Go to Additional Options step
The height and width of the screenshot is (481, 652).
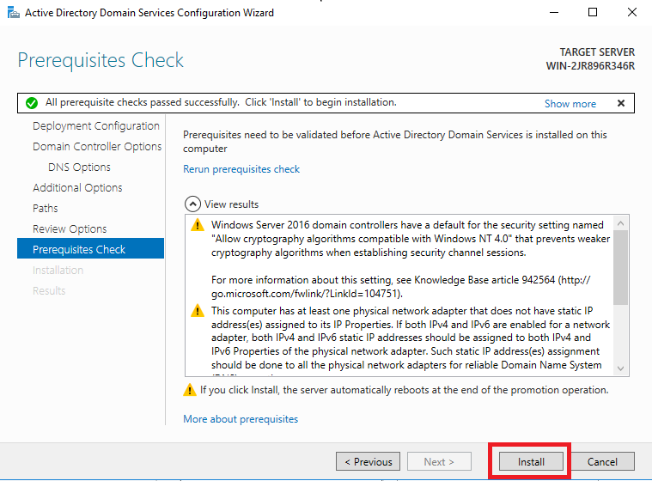(x=77, y=188)
